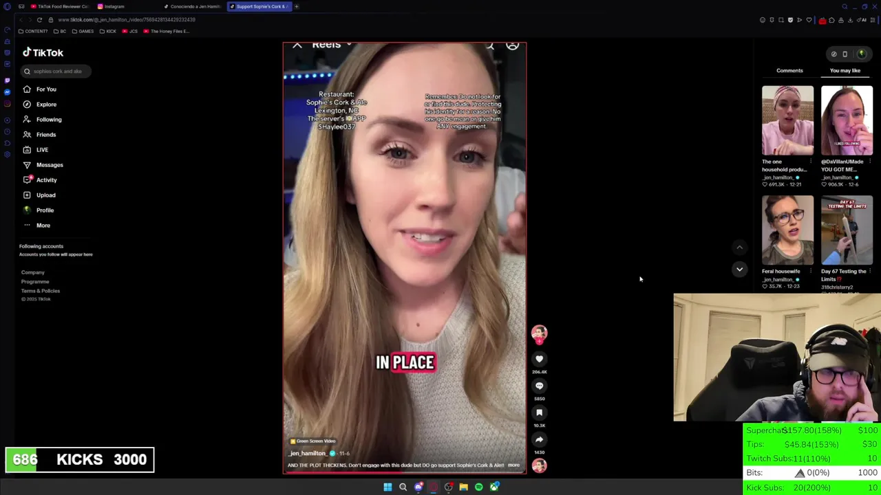The image size is (881, 495).
Task: Open '@DaVillanUMade YOU GOT ME' video thumbnail
Action: click(x=847, y=120)
